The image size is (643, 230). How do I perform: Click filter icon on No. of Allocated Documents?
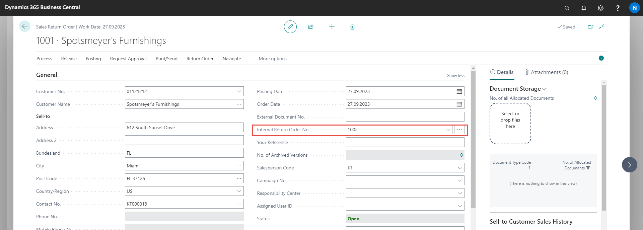point(588,168)
